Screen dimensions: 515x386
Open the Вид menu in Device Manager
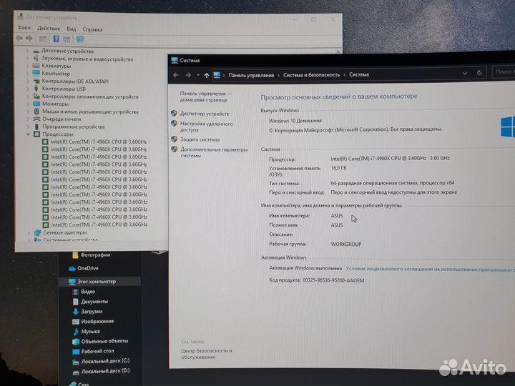point(72,29)
